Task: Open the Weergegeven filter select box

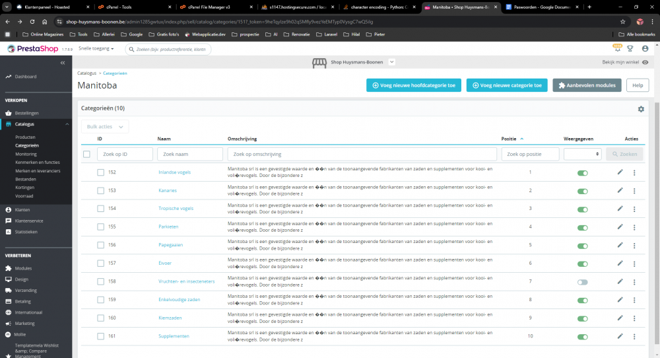Action: [x=583, y=154]
